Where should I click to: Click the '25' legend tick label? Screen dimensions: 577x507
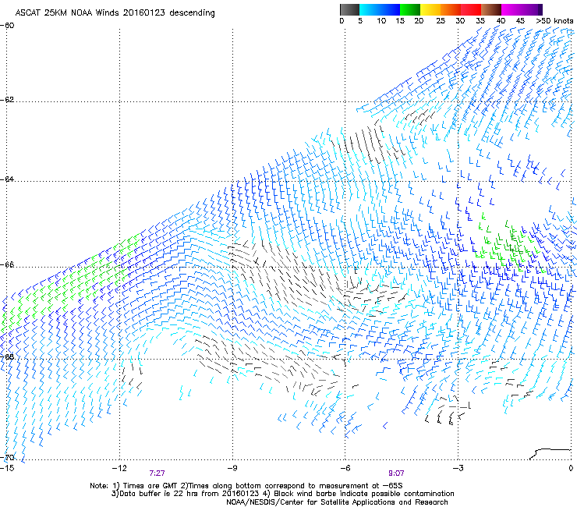[441, 21]
